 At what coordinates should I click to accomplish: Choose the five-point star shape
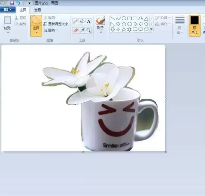click(124, 30)
